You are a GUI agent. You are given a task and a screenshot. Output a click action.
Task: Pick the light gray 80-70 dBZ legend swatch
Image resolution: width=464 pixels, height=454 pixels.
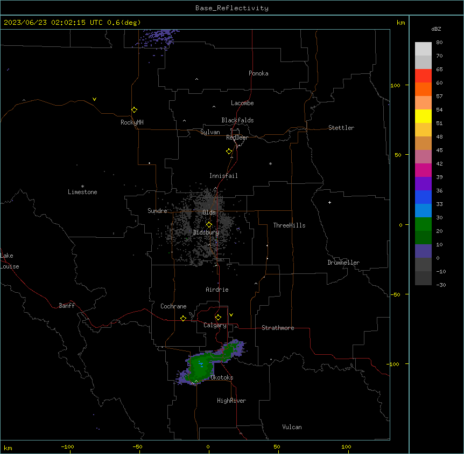click(423, 49)
